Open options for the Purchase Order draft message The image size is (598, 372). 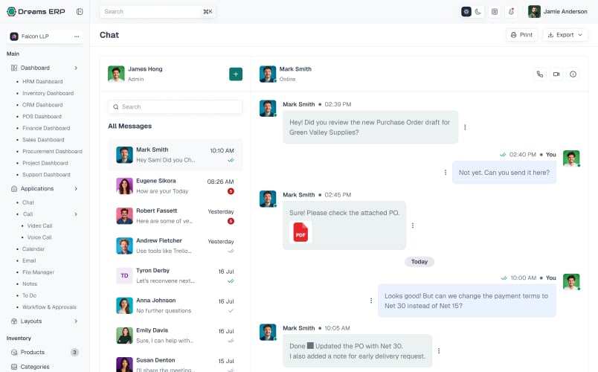point(465,127)
